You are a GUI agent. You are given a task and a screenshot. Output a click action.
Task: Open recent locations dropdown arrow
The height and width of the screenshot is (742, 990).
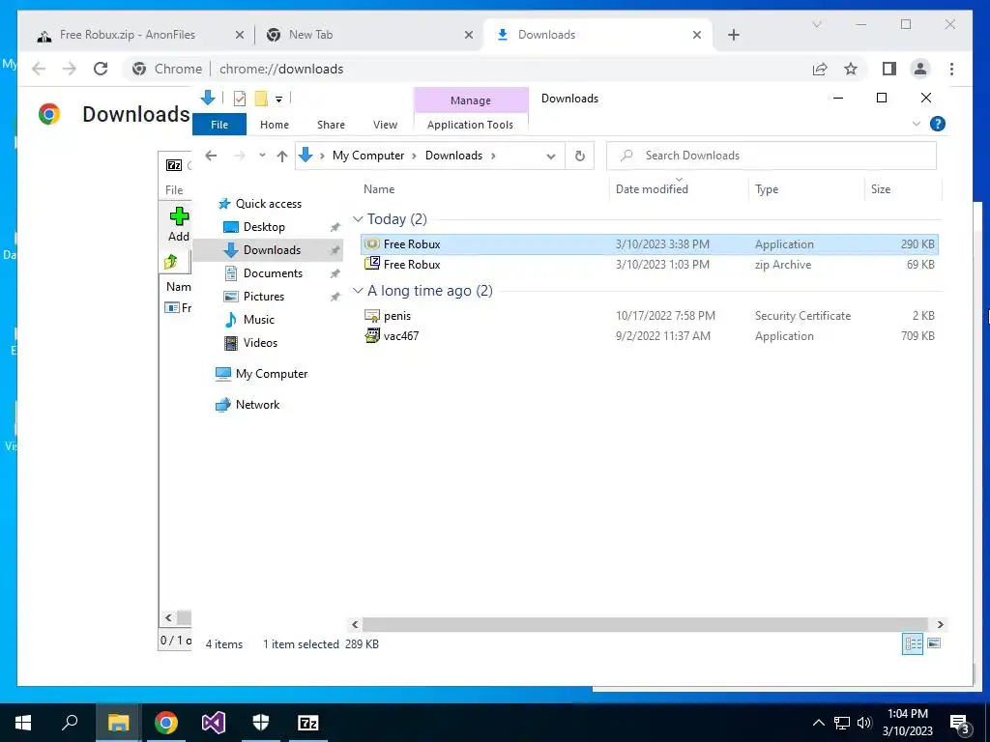click(x=262, y=156)
